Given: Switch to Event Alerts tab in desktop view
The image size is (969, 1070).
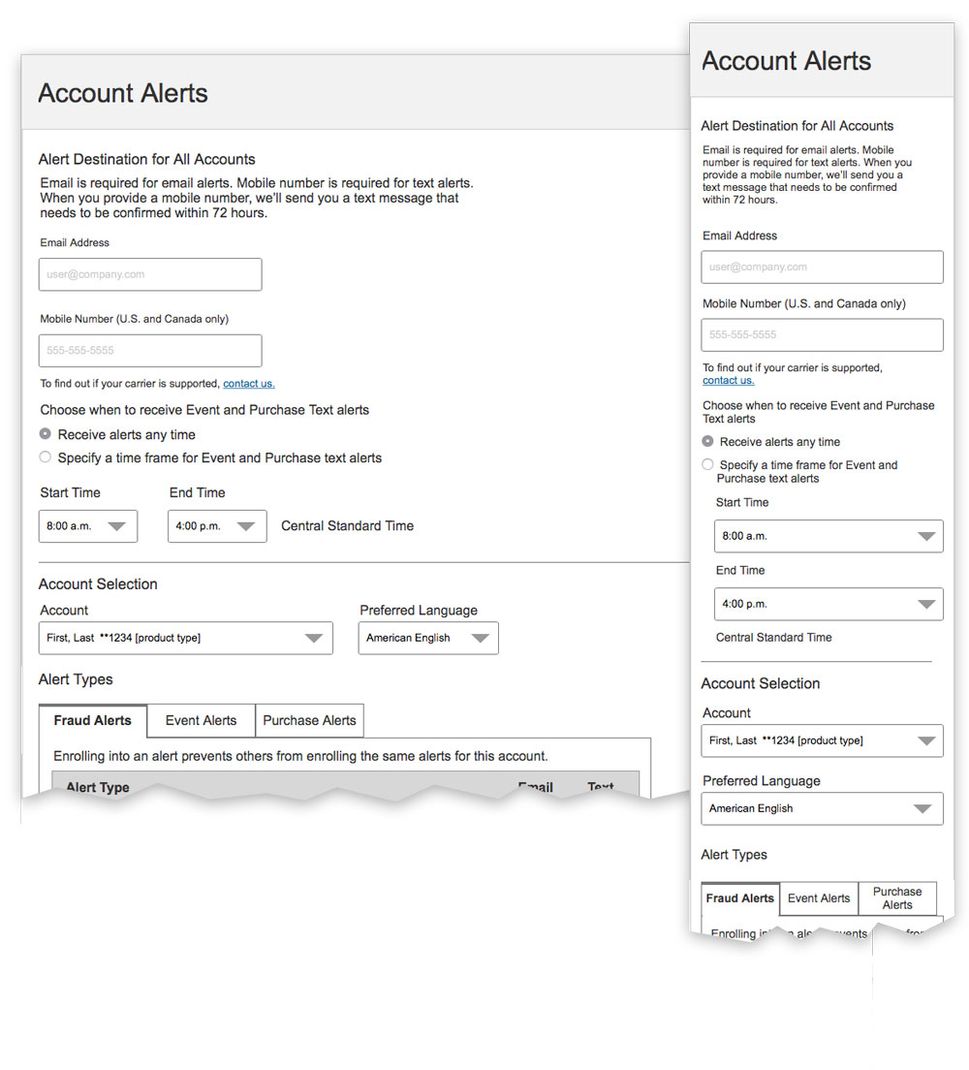Looking at the screenshot, I should 201,720.
